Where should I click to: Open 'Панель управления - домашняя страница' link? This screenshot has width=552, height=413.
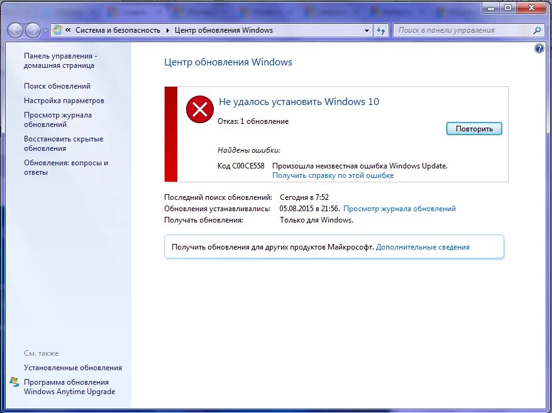pos(60,60)
